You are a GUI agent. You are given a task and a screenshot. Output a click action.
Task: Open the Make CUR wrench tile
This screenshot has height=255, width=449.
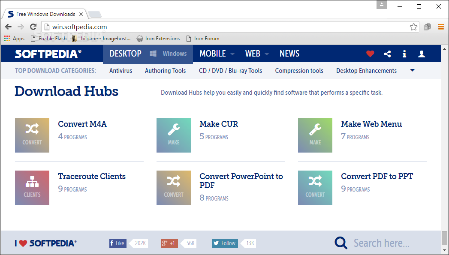coord(174,135)
